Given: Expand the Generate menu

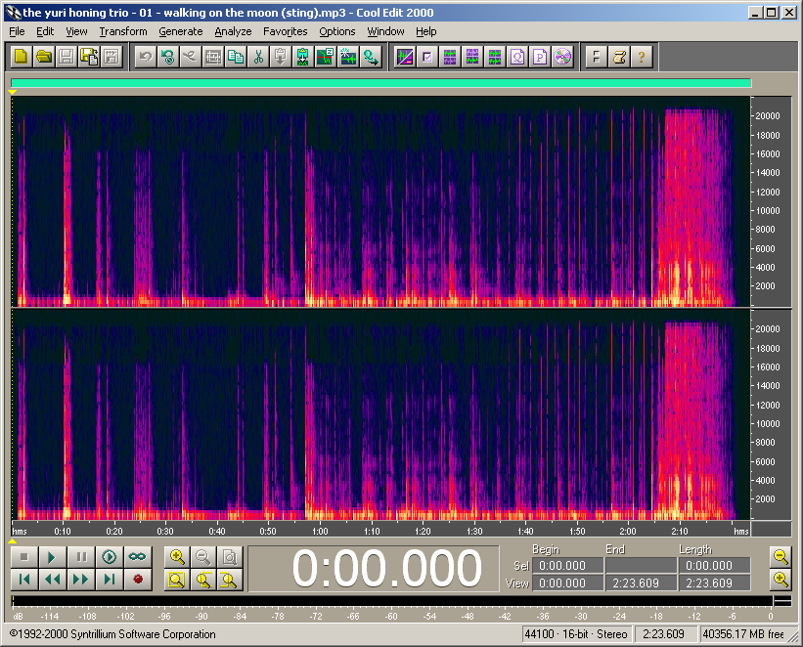Looking at the screenshot, I should (180, 31).
